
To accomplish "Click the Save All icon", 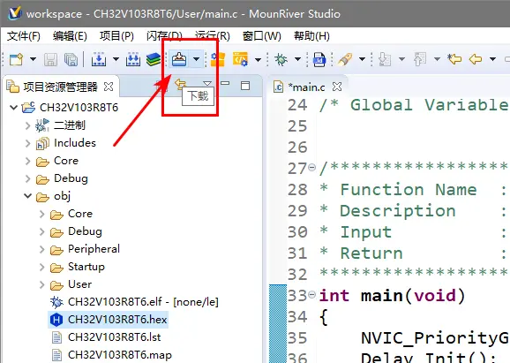I will [71, 59].
